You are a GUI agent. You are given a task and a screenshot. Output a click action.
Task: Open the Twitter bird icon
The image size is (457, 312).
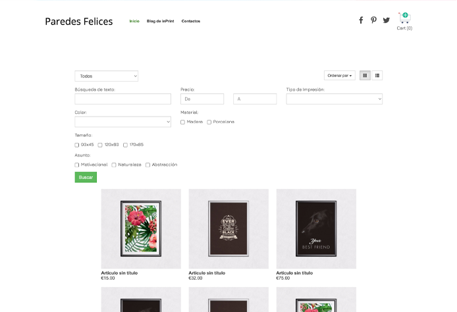click(386, 20)
